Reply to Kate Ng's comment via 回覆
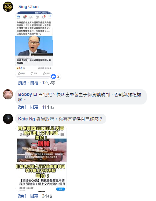The height and width of the screenshot is (201, 156). pyautogui.click(x=34, y=196)
